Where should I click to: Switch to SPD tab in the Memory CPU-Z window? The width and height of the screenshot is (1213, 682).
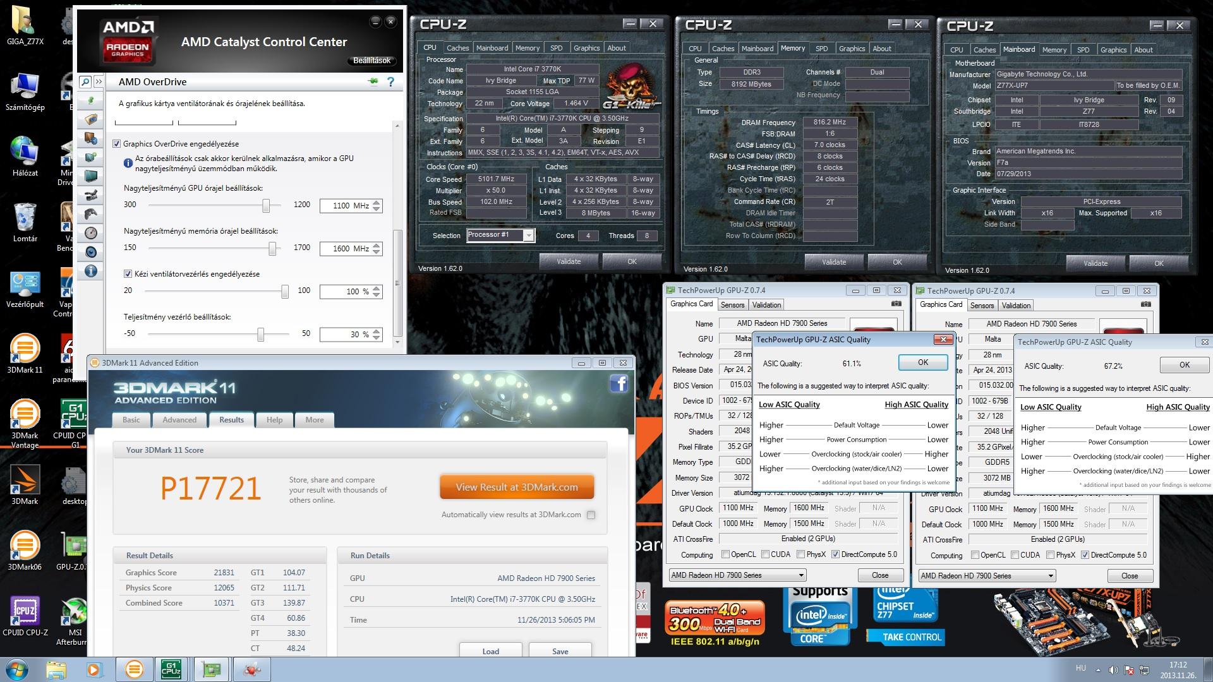821,49
